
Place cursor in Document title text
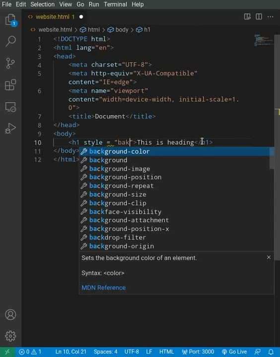pyautogui.click(x=110, y=117)
